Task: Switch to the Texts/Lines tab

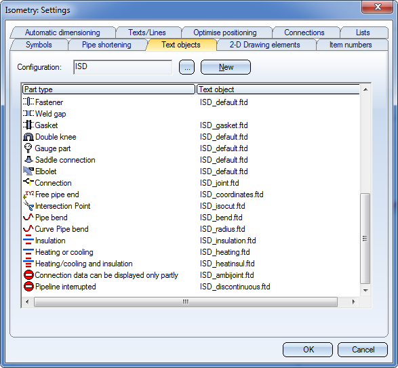Action: (x=147, y=33)
